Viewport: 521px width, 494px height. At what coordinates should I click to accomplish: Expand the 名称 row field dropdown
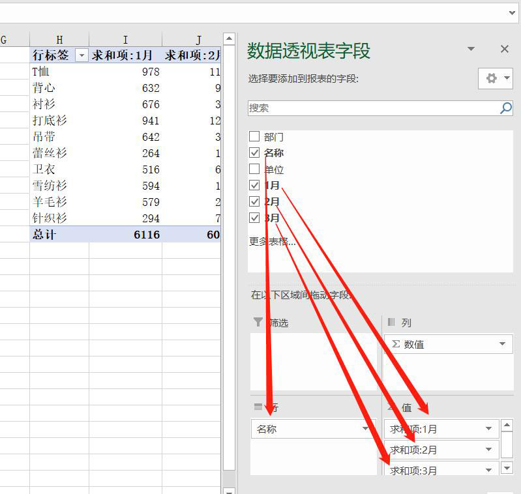366,429
